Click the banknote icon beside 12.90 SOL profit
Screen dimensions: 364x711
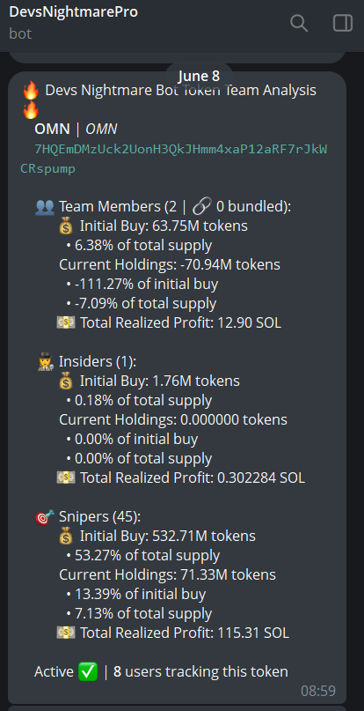66,322
